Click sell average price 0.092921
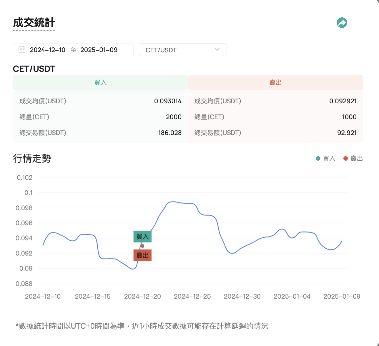The image size is (379, 346). [343, 101]
